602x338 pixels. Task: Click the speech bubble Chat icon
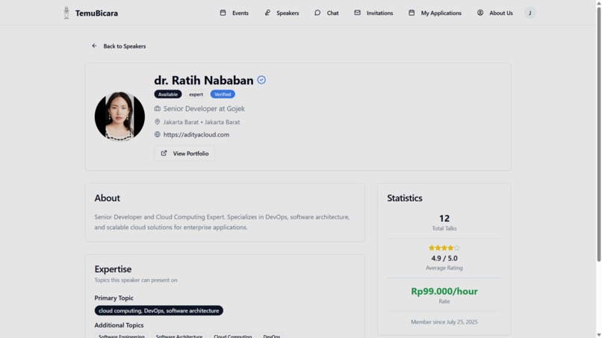pos(317,13)
